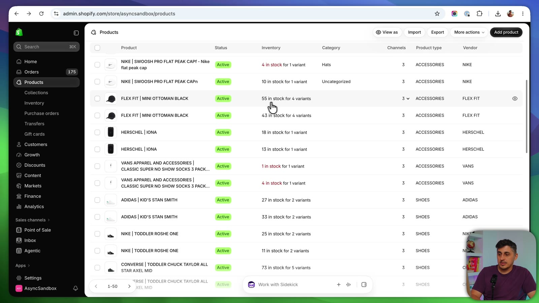This screenshot has height=303, width=539.
Task: Open Collections submenu item
Action: (x=36, y=93)
